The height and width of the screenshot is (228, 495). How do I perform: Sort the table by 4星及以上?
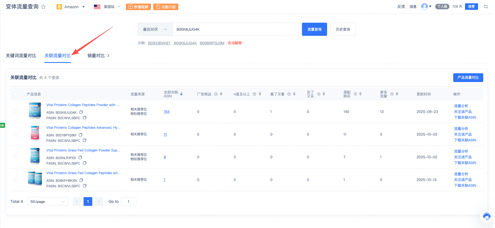point(260,94)
